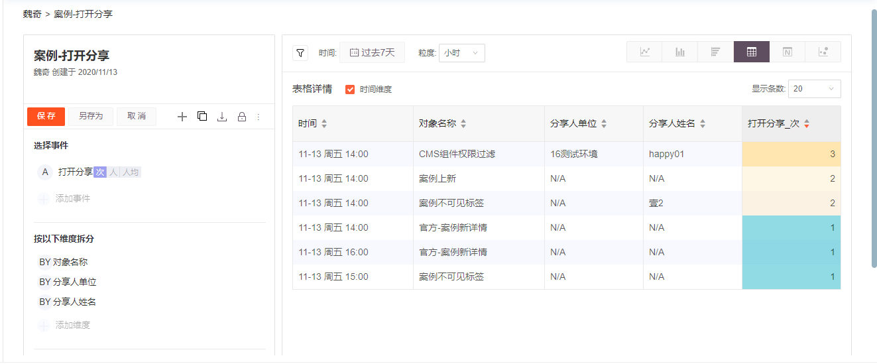The image size is (877, 364).
Task: Toggle the 时间维度 checkbox
Action: click(350, 89)
